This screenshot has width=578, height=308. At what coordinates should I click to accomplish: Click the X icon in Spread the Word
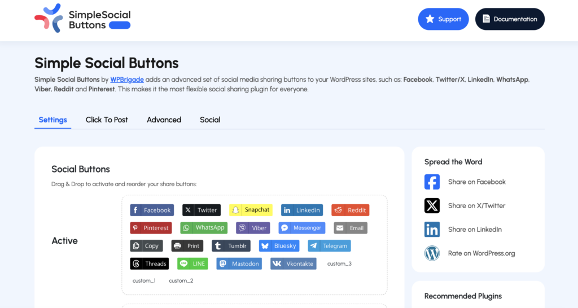[432, 205]
